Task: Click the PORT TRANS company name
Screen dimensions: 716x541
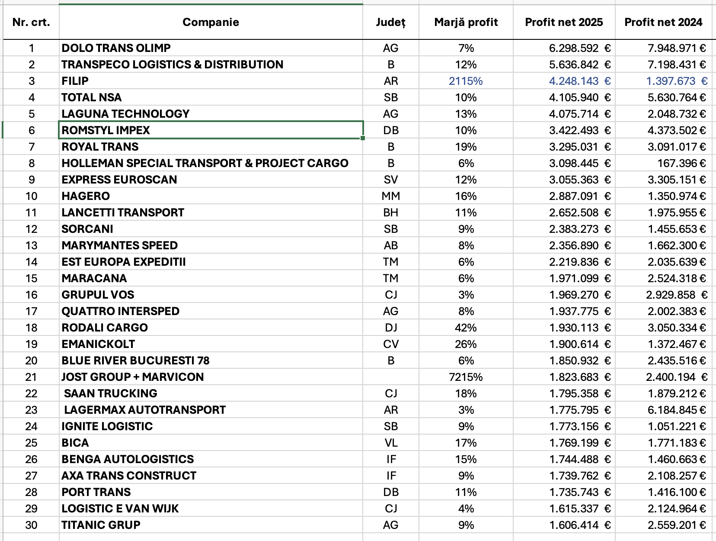Action: coord(96,492)
